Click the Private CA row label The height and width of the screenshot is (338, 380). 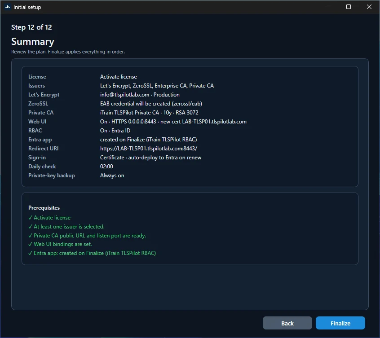(x=41, y=113)
